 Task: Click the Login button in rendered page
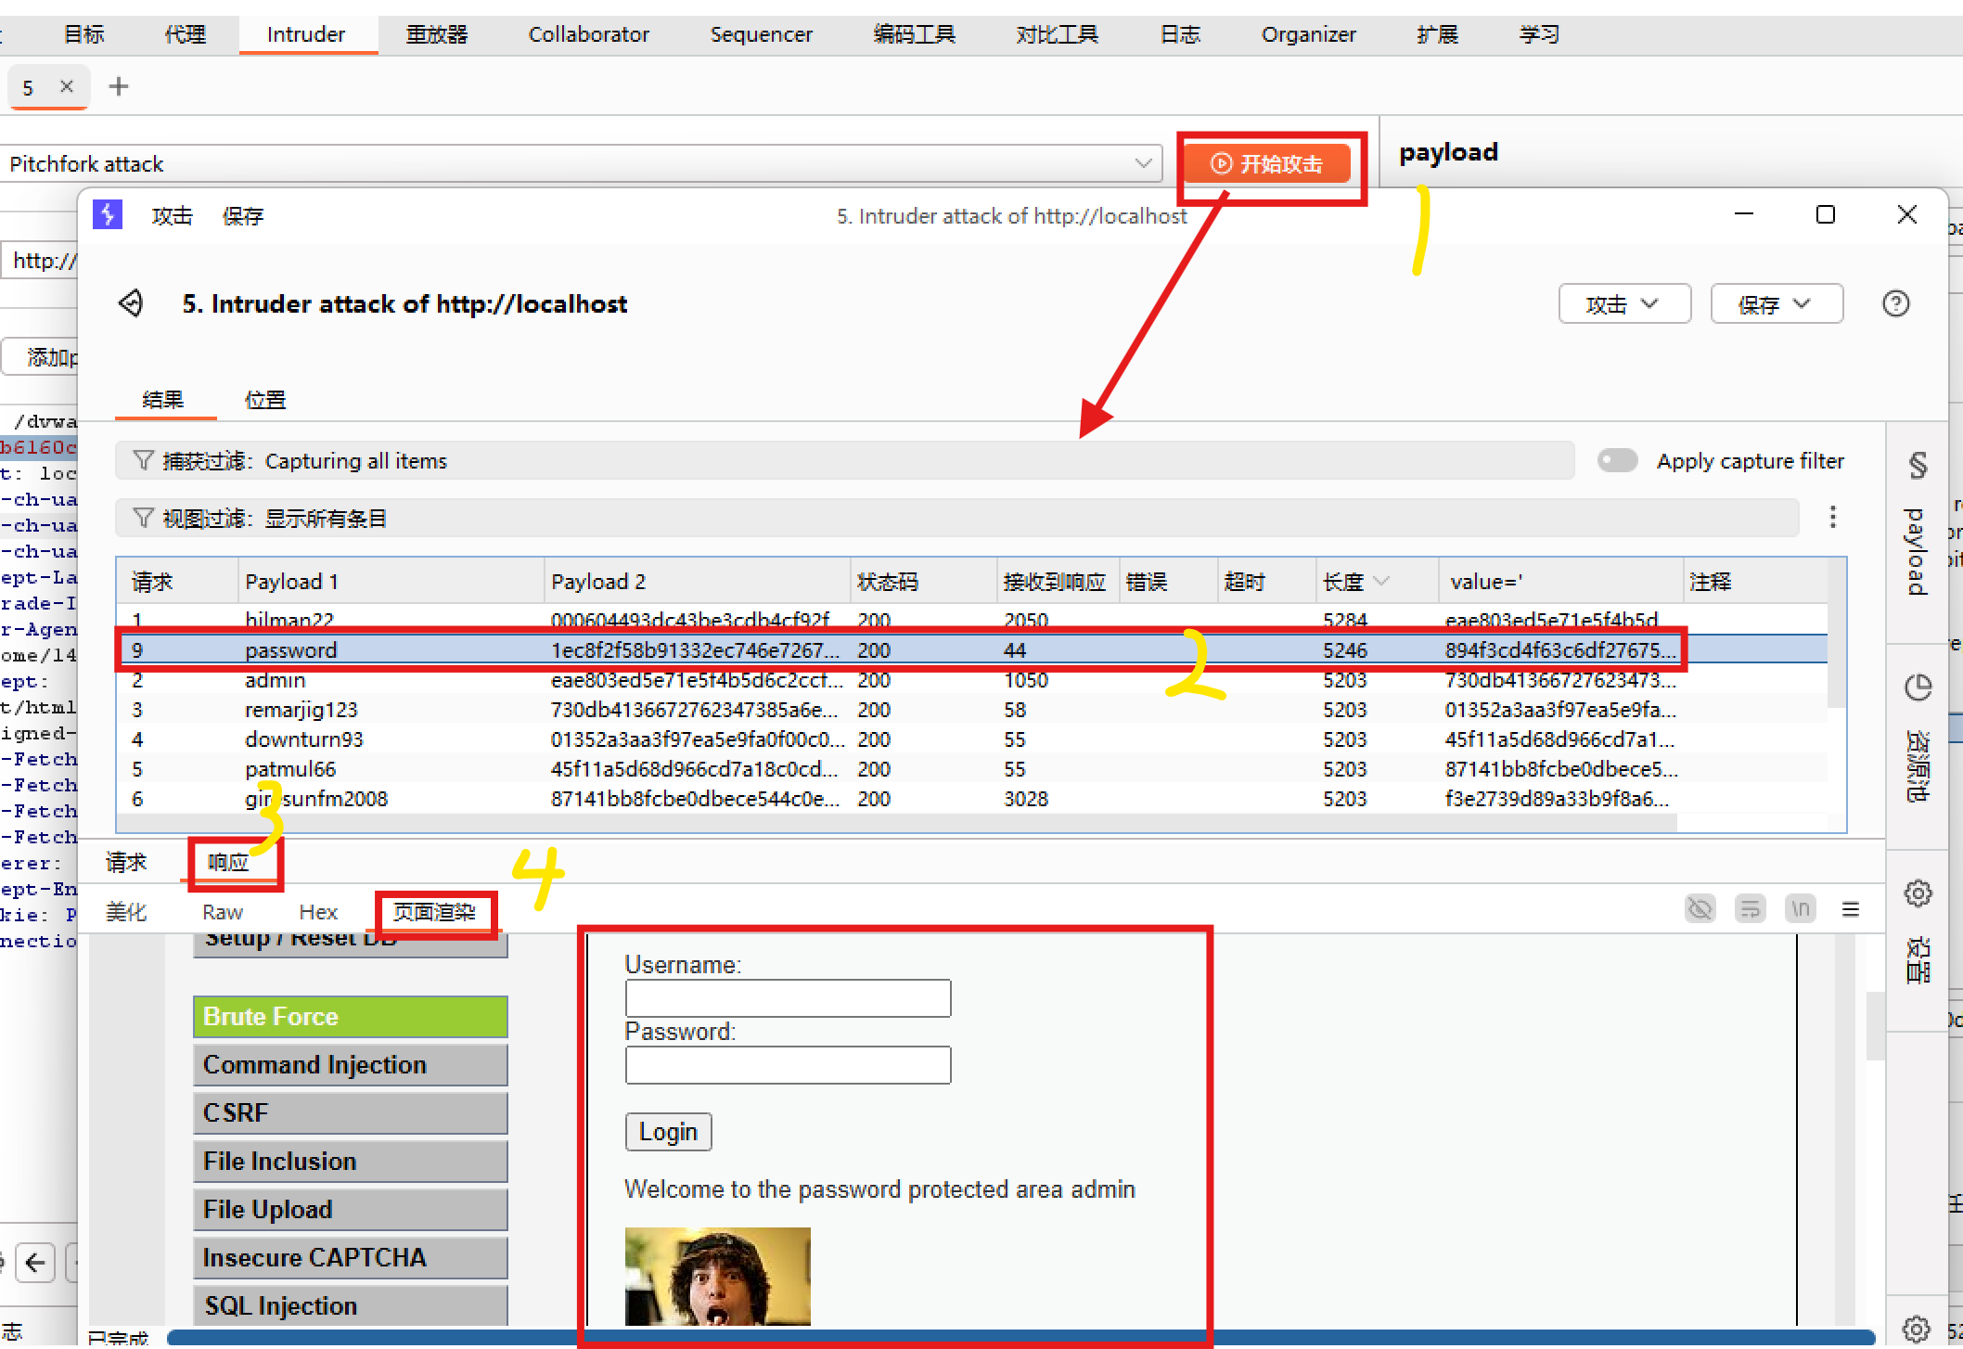(668, 1132)
